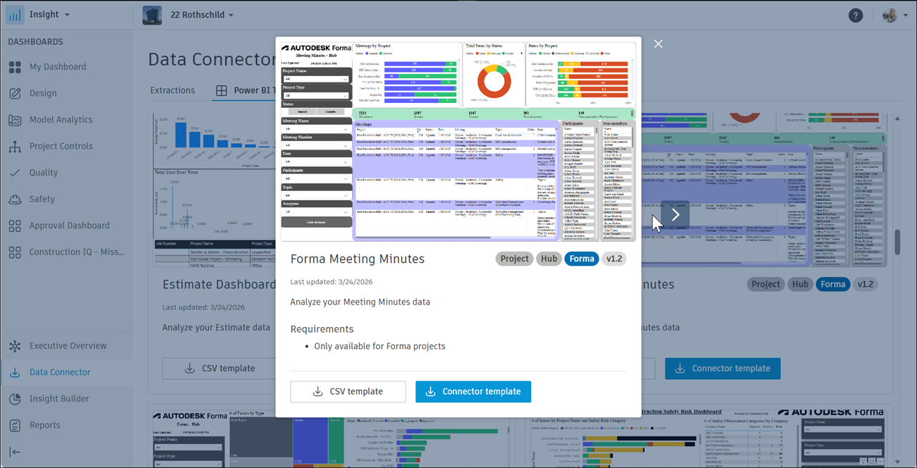The width and height of the screenshot is (917, 468).
Task: Collapse the sidebar with the arrow icon
Action: 15,452
